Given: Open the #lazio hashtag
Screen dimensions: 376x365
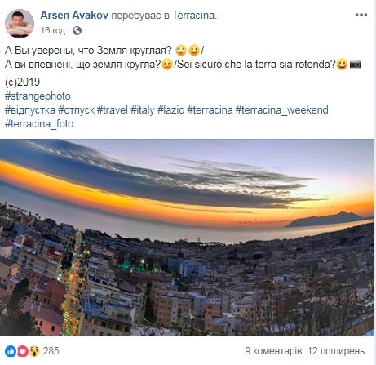Looking at the screenshot, I should coord(170,110).
